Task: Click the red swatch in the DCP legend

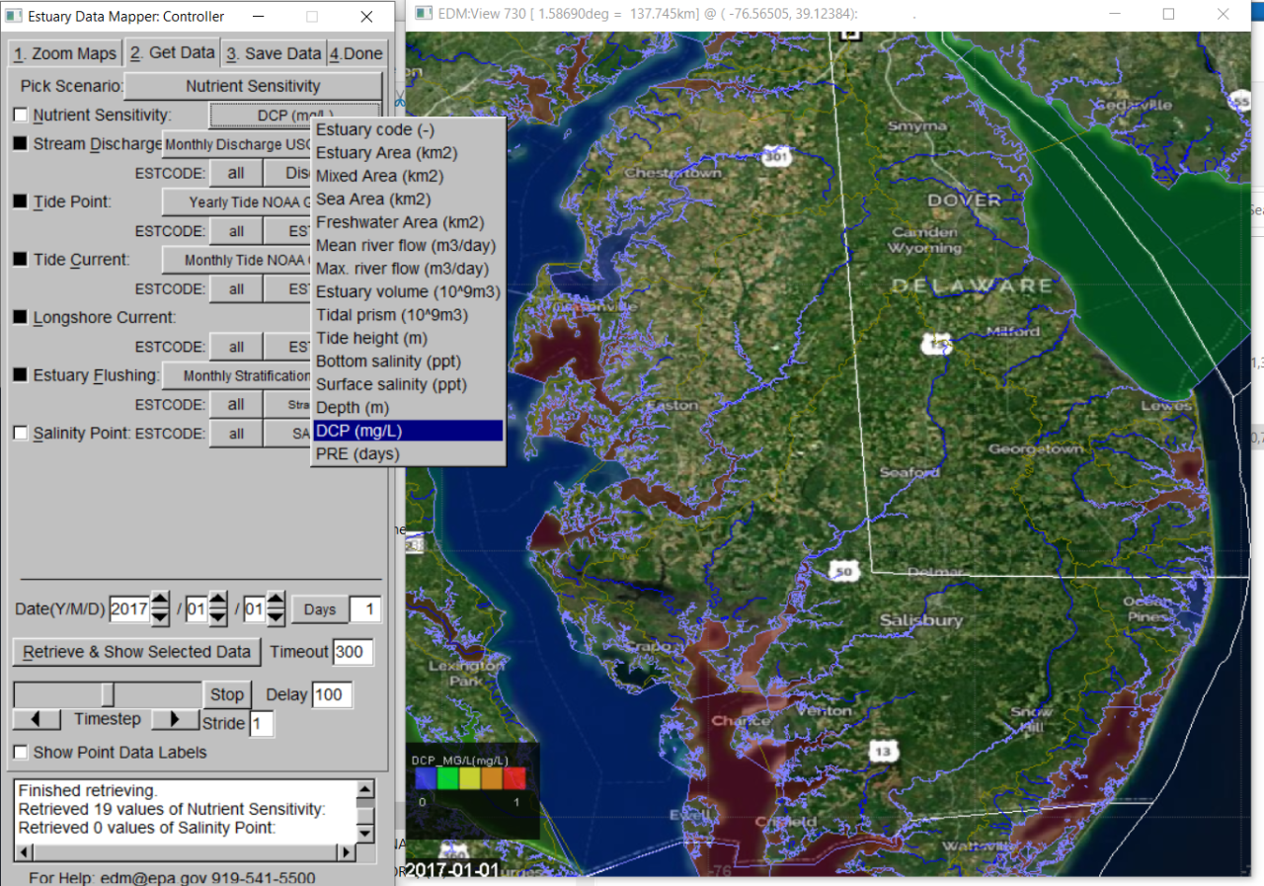Action: coord(514,777)
